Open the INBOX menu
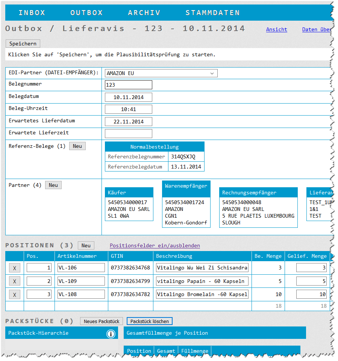The width and height of the screenshot is (338, 361). click(x=32, y=13)
